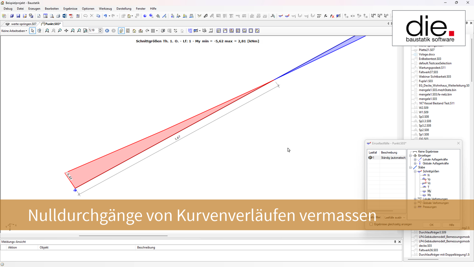Click the Word export icon

coord(65,16)
